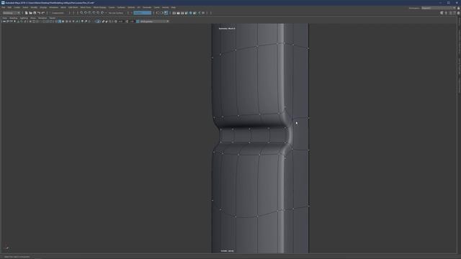Open the Edit Mesh menu

tap(73, 7)
